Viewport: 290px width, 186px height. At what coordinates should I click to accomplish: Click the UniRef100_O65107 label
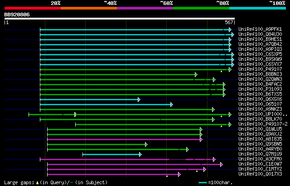pyautogui.click(x=260, y=104)
